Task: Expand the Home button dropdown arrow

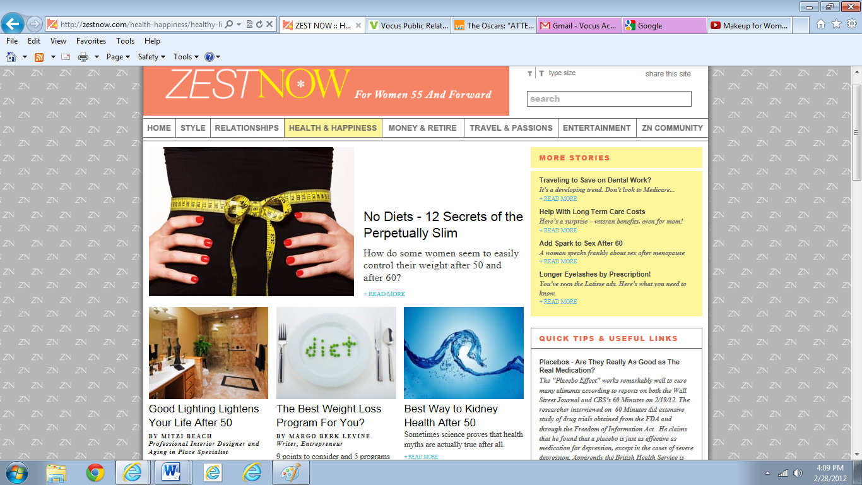Action: pos(25,57)
